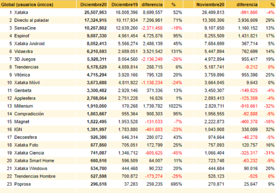This screenshot has height=193, width=276.
Task: Select the 'Xataka Foto' cell
Action: (26, 145)
